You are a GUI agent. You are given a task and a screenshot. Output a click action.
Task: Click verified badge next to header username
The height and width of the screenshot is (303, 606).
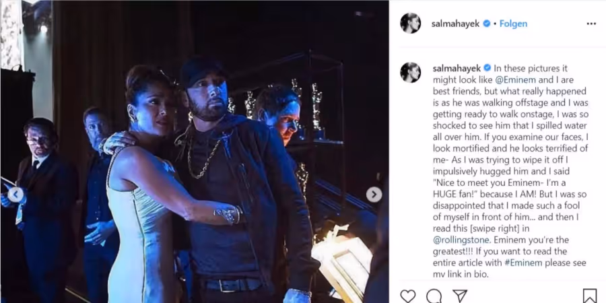click(487, 24)
